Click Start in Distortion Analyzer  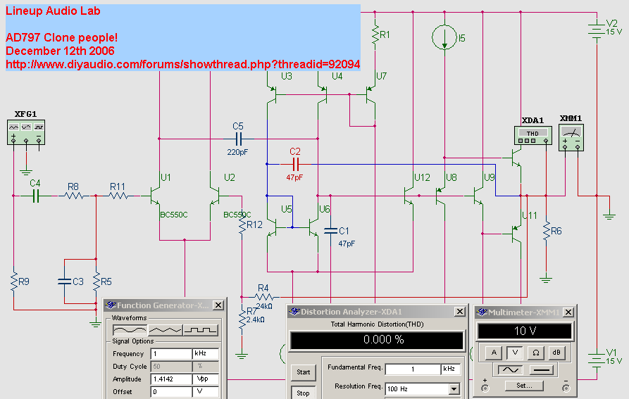pos(304,372)
